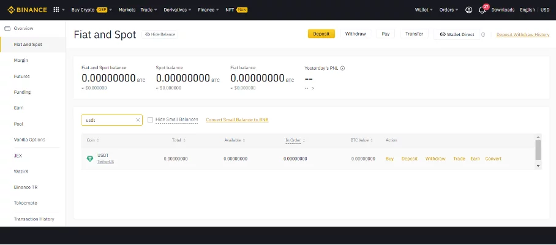The height and width of the screenshot is (245, 556).
Task: Sort table by Coin column arrows
Action: 98,140
